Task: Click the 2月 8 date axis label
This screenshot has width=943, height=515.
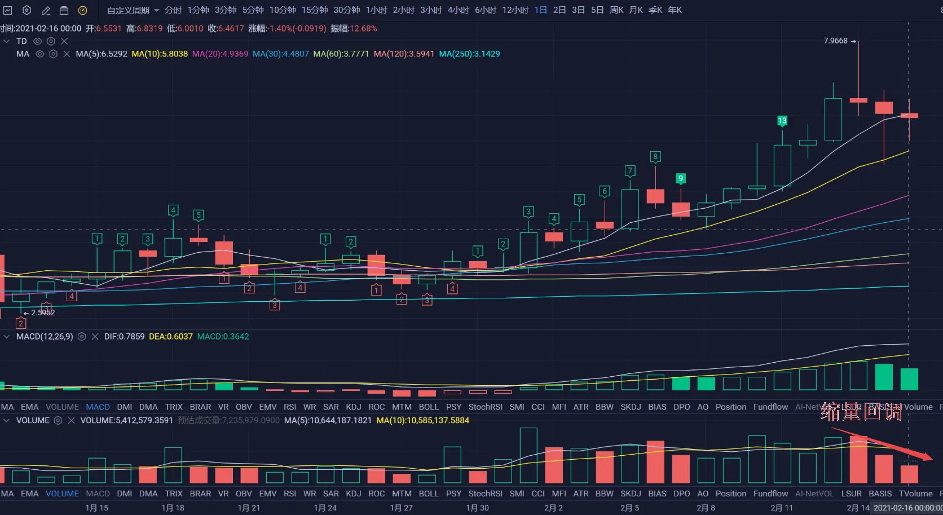Action: [x=706, y=508]
